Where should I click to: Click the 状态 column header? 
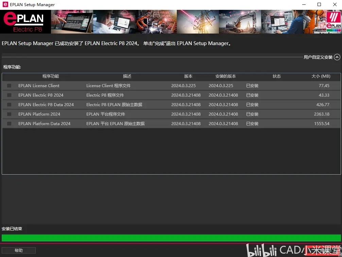[277, 76]
